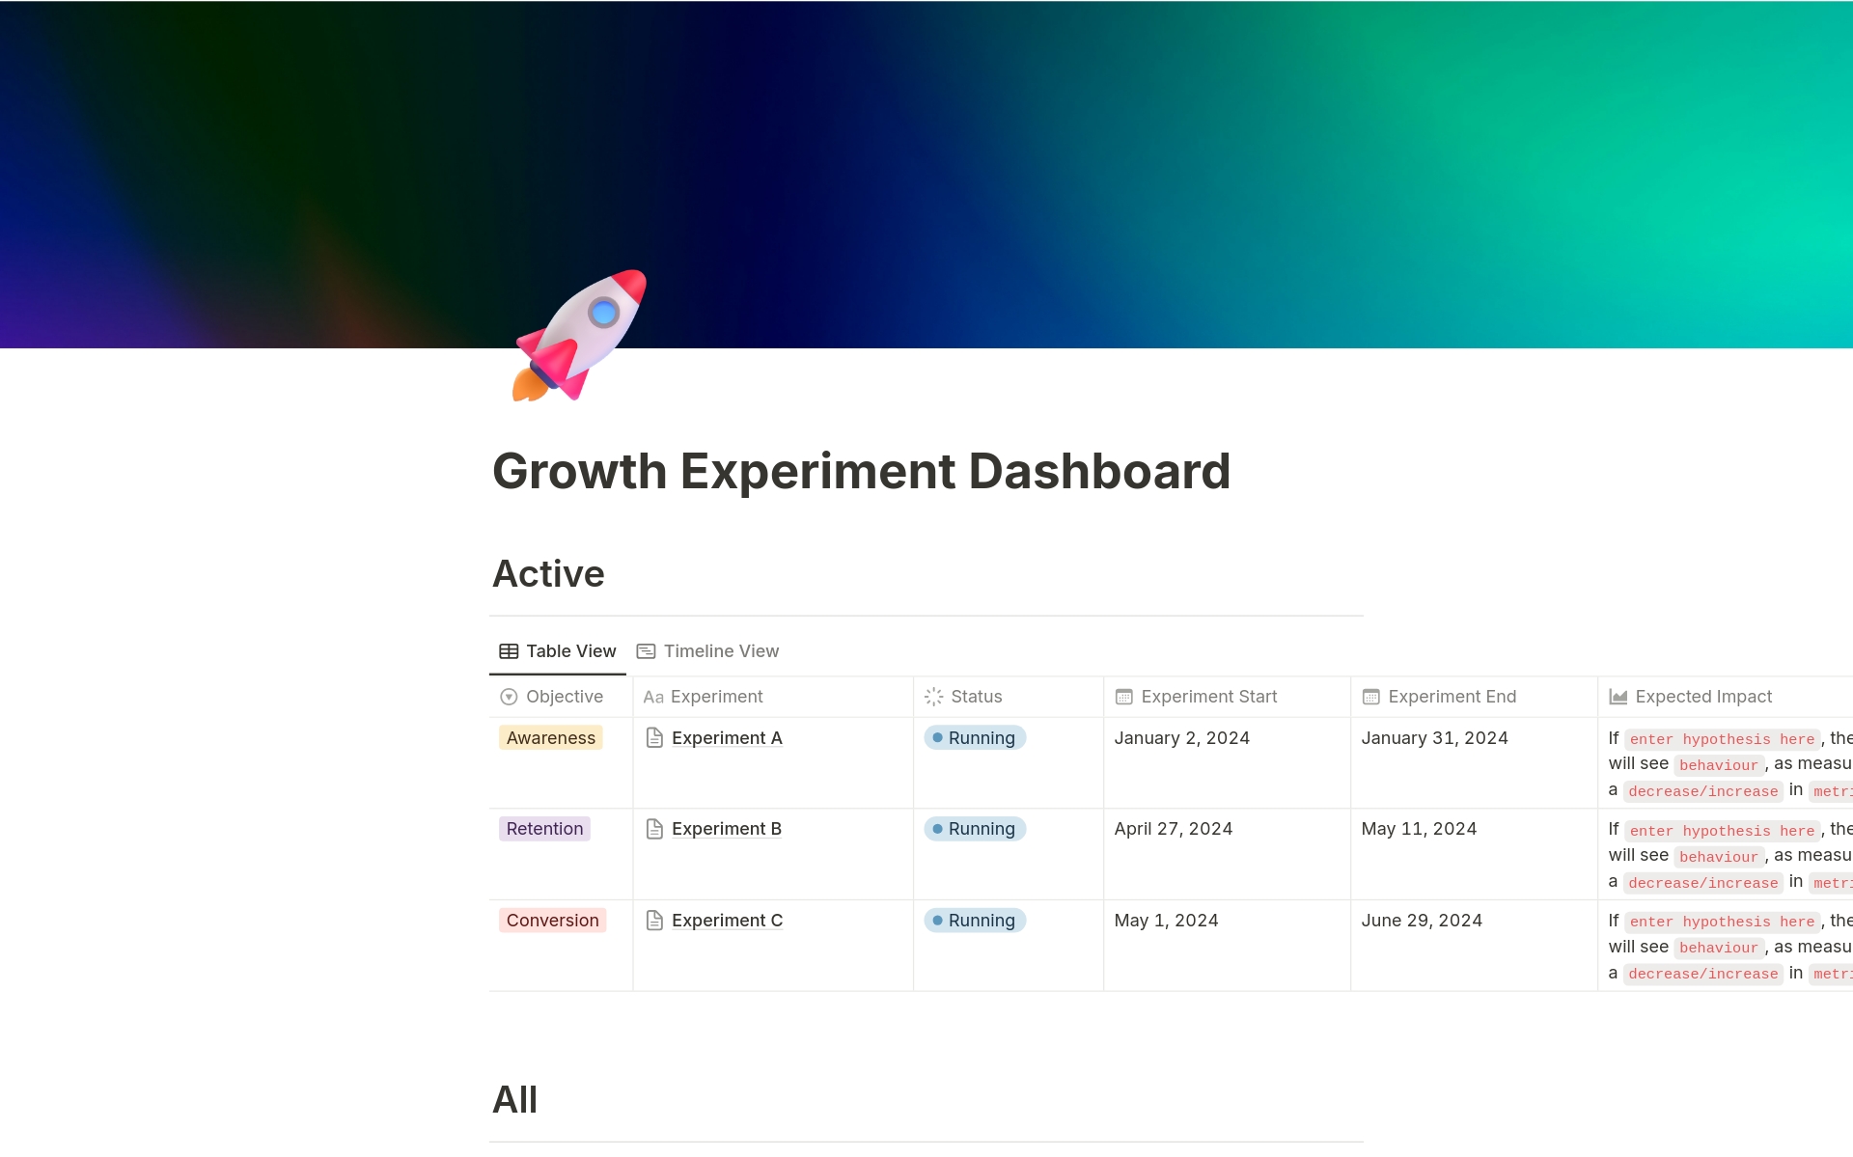1853x1157 pixels.
Task: Click the rocket page icon
Action: pyautogui.click(x=579, y=335)
